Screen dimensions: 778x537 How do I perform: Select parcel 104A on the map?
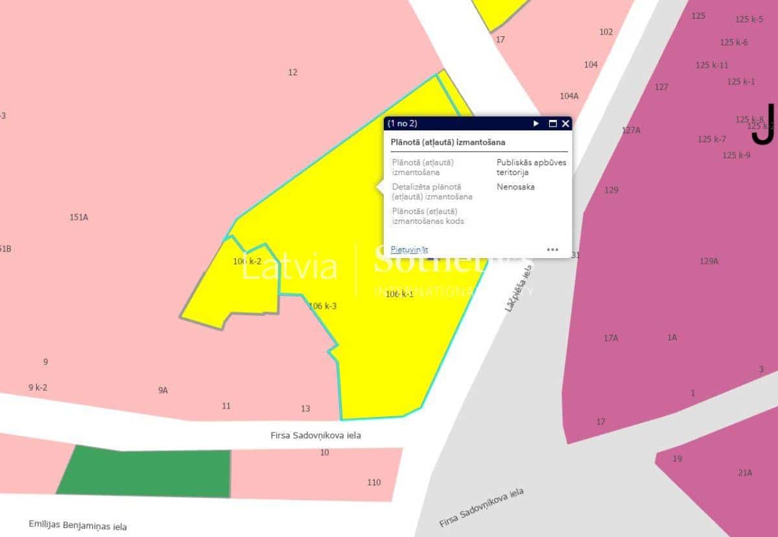coord(569,96)
